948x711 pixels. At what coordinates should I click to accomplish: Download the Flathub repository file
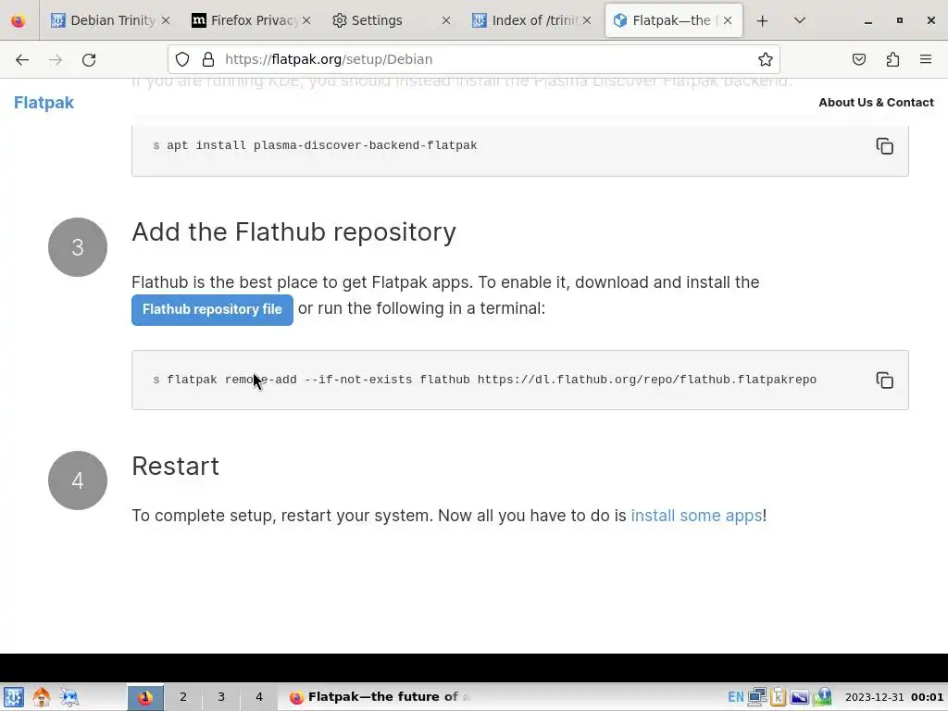point(212,309)
